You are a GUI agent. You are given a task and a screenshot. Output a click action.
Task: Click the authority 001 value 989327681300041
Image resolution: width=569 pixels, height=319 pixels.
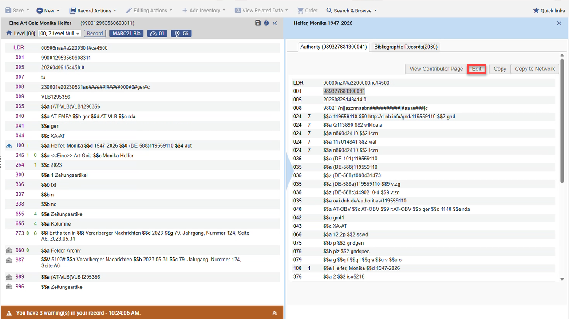click(344, 91)
